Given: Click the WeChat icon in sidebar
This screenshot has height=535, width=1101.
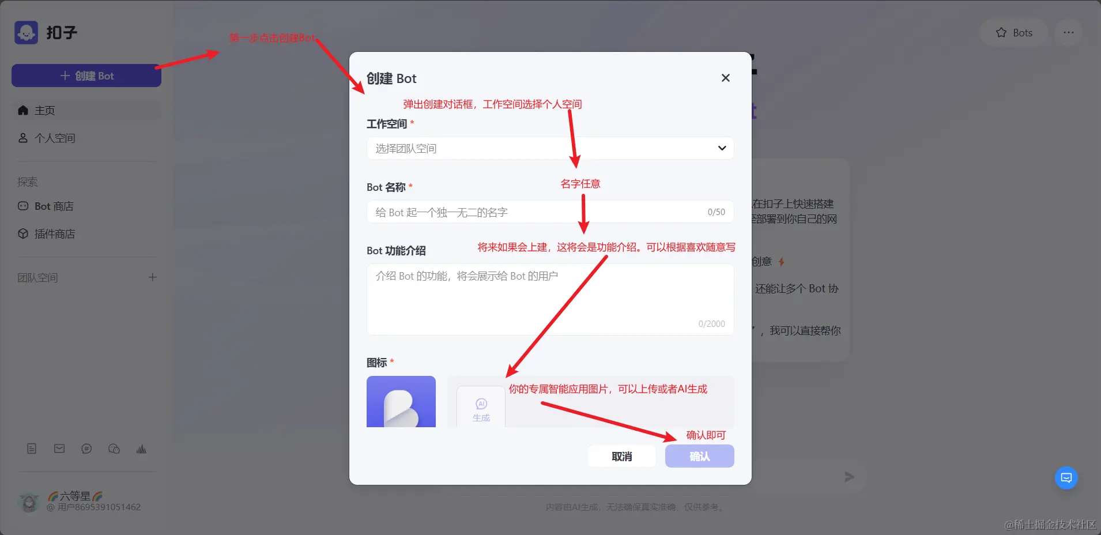Looking at the screenshot, I should click(114, 449).
